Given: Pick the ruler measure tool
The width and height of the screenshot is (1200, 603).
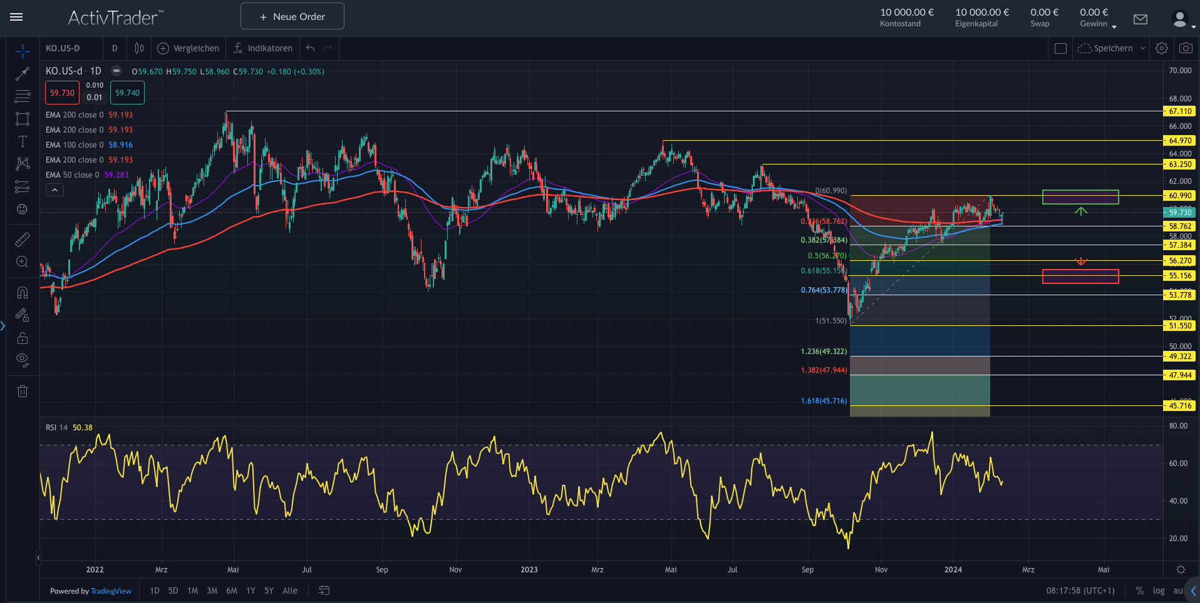Looking at the screenshot, I should coord(23,240).
